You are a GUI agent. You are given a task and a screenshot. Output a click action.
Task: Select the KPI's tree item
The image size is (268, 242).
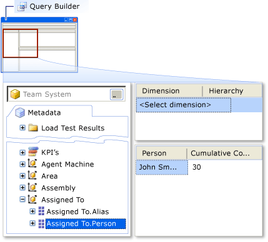pyautogui.click(x=50, y=152)
